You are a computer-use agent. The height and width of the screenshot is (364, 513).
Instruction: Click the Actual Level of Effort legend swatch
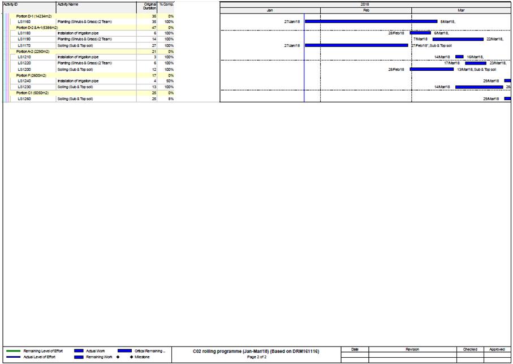pyautogui.click(x=13, y=357)
